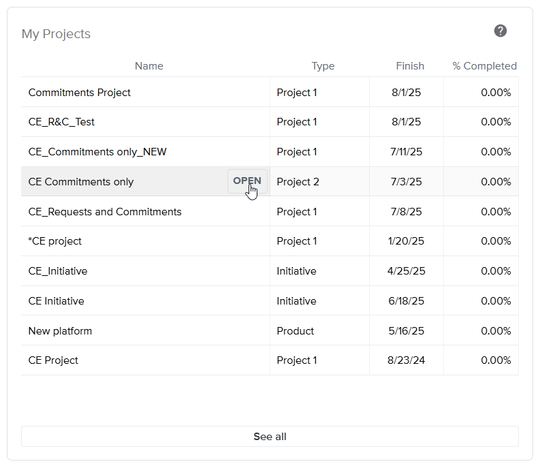
Task: Select the *CE project row
Action: coord(55,241)
